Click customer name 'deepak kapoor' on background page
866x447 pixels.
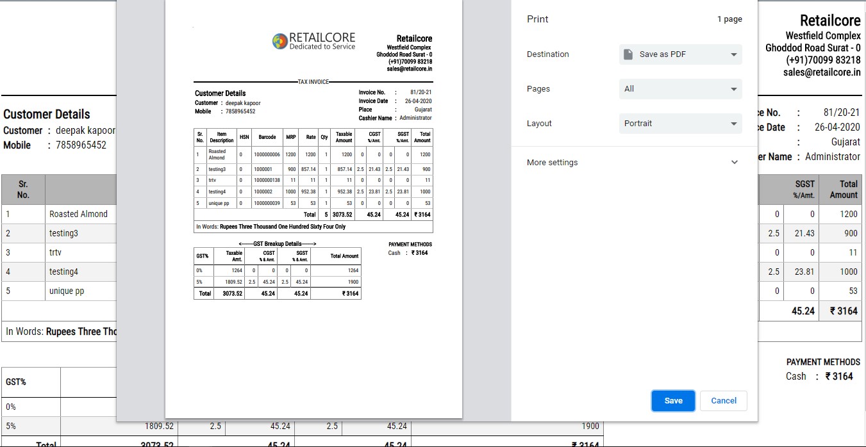click(85, 131)
